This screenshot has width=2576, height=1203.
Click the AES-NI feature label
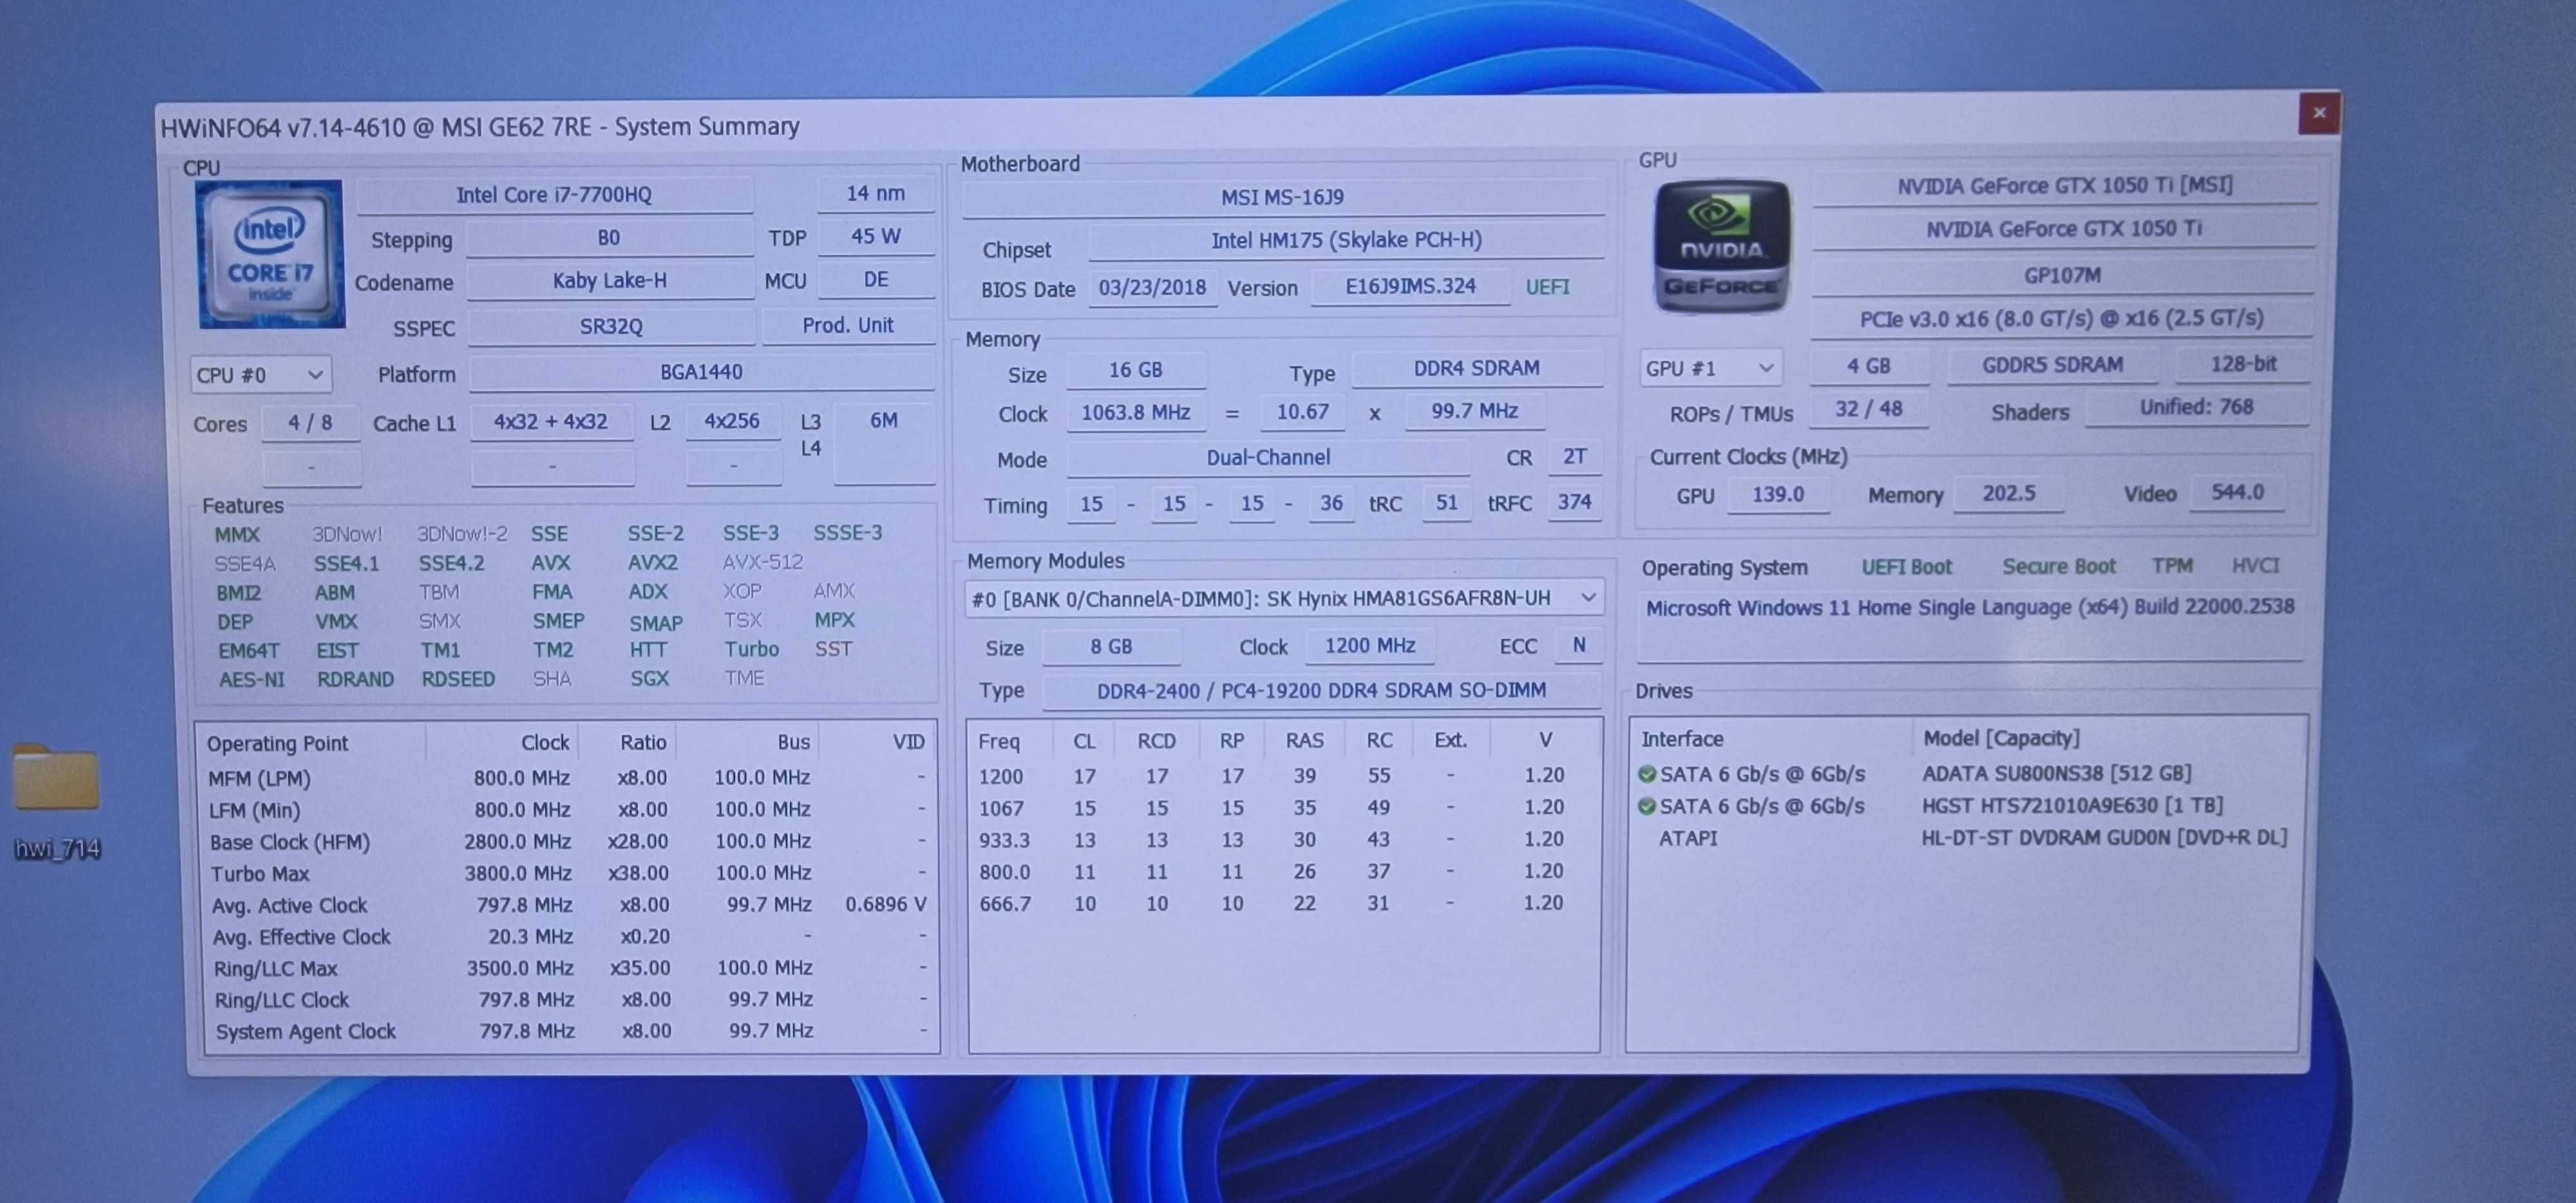pos(252,680)
